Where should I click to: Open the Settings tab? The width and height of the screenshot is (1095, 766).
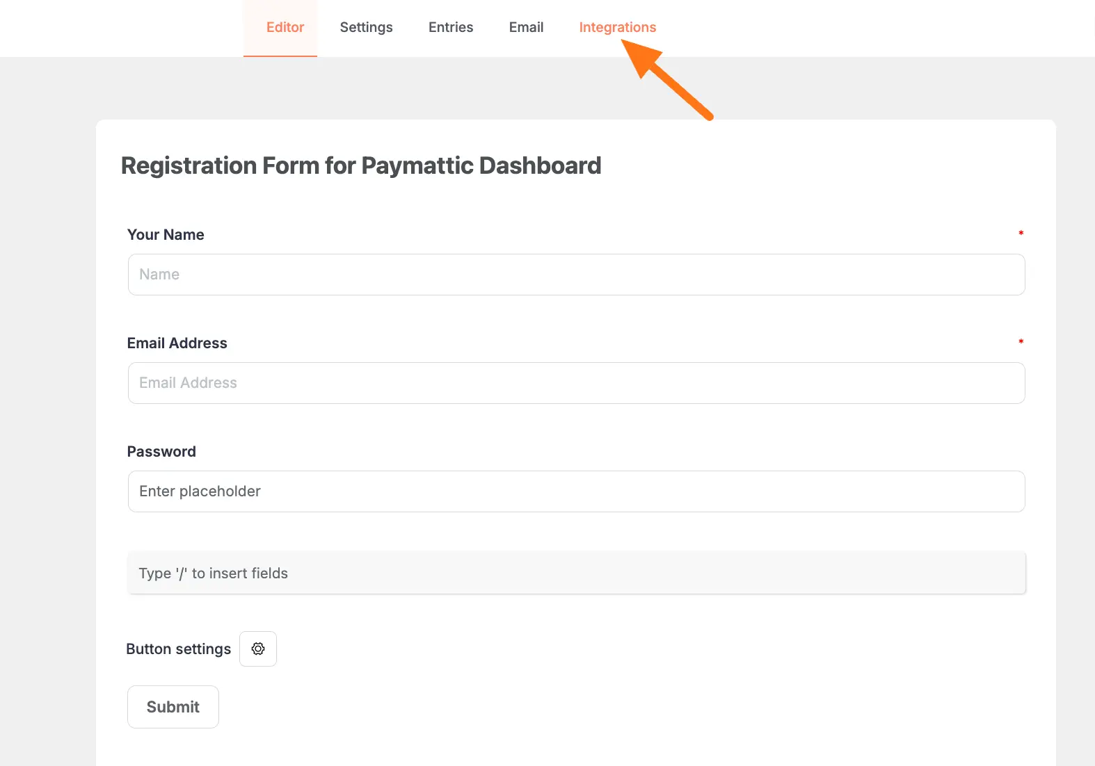(366, 28)
